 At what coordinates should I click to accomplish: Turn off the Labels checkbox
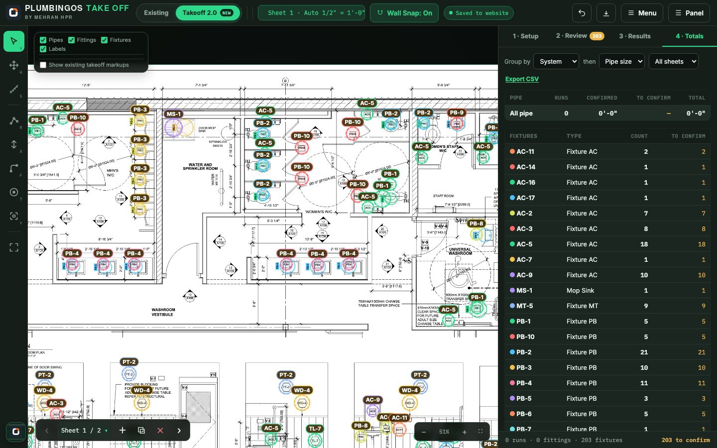43,49
